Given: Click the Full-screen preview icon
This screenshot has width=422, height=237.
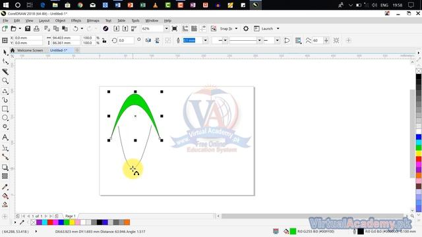Looking at the screenshot, I should (x=174, y=28).
